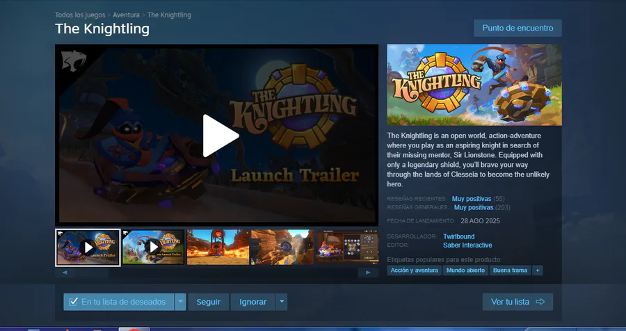This screenshot has height=331, width=626.
Task: Click the Seguir button
Action: (209, 302)
